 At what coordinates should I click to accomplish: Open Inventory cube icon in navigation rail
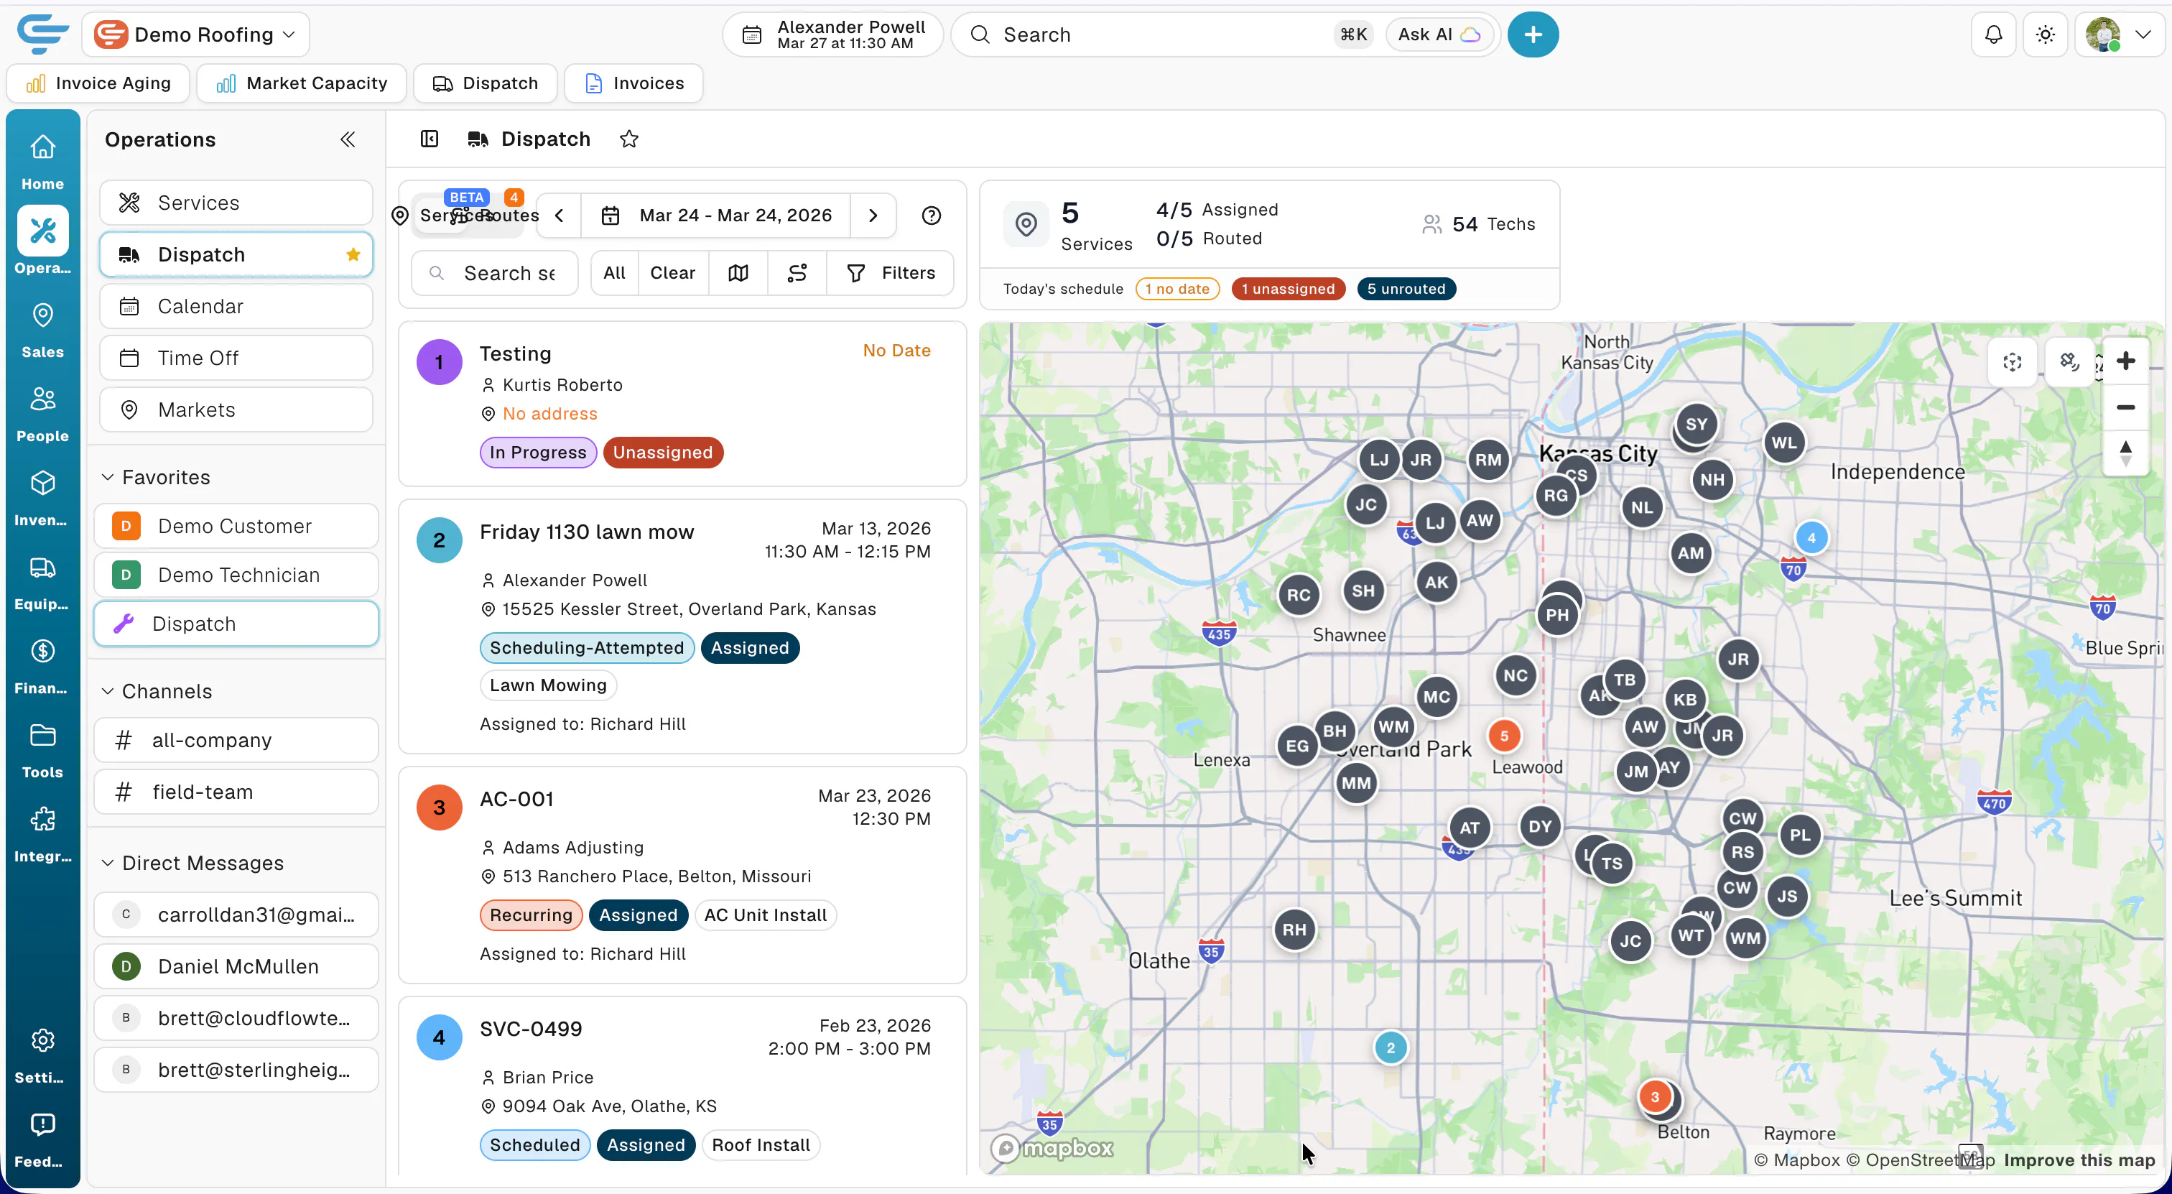[x=42, y=497]
